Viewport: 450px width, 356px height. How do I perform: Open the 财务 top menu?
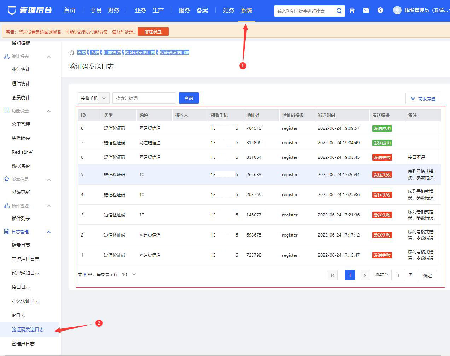tap(113, 11)
